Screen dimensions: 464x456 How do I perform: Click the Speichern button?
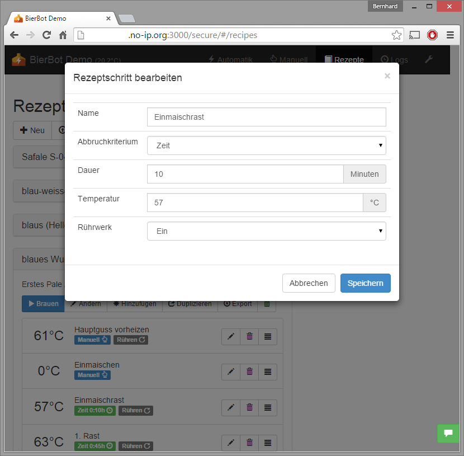click(x=365, y=283)
